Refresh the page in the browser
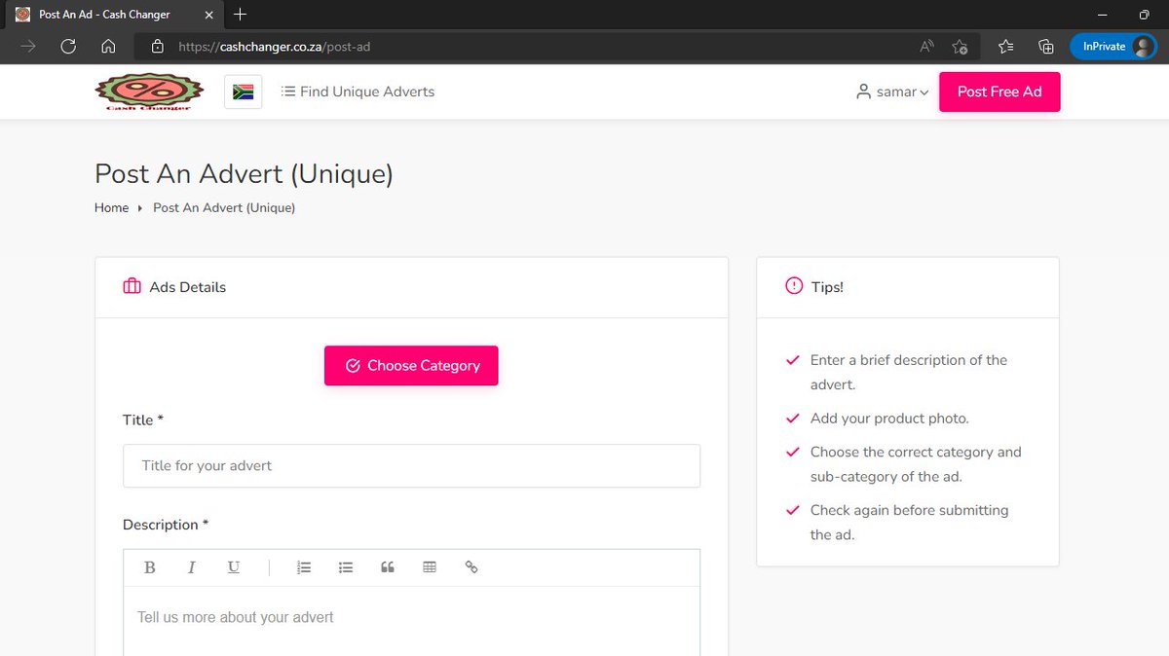Viewport: 1169px width, 656px height. point(68,46)
